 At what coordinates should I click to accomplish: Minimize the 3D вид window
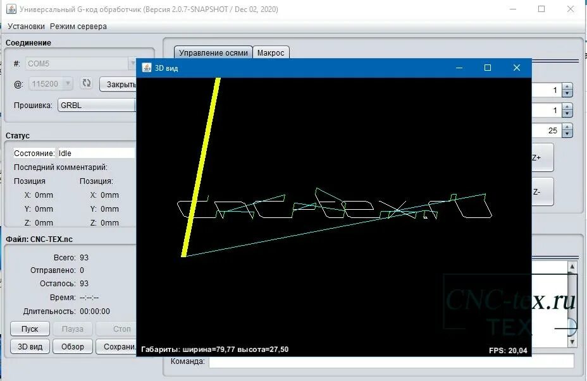pyautogui.click(x=459, y=68)
